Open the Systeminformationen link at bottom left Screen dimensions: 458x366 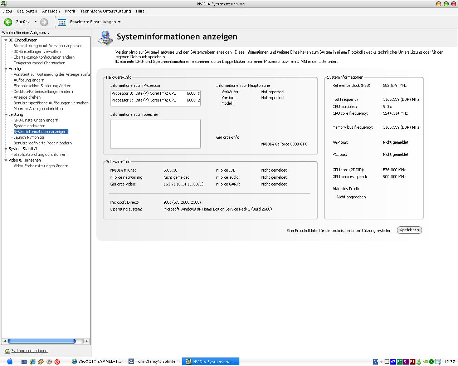pyautogui.click(x=29, y=351)
